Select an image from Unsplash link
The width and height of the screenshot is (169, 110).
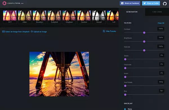[16, 32]
